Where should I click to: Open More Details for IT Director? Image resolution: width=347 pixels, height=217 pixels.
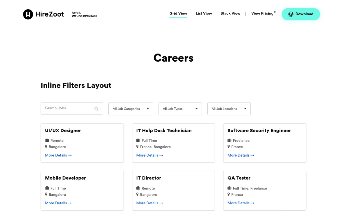point(149,203)
